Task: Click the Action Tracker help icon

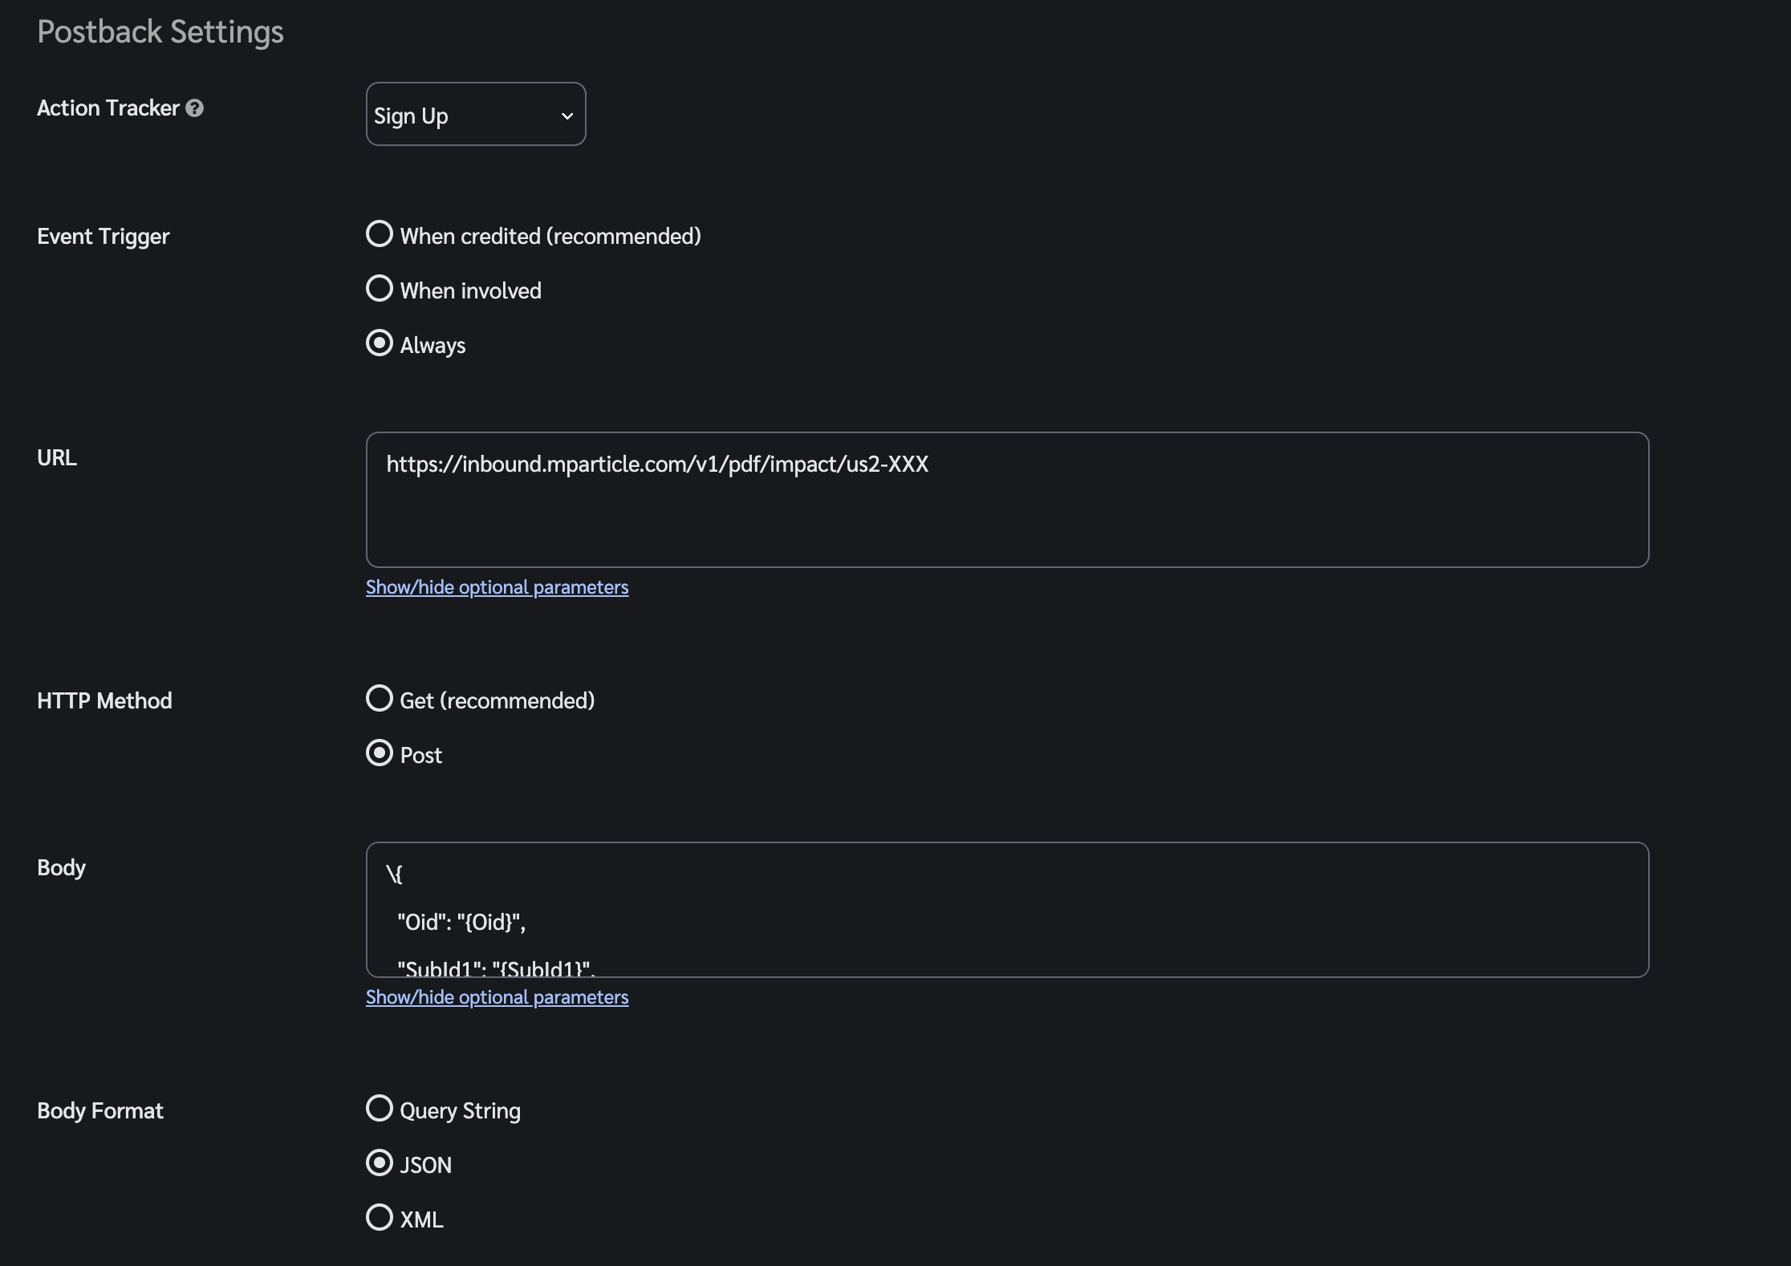Action: [x=194, y=108]
